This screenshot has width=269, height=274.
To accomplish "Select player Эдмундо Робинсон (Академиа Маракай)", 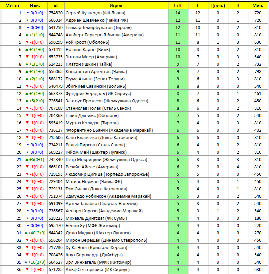I will coord(108,196).
